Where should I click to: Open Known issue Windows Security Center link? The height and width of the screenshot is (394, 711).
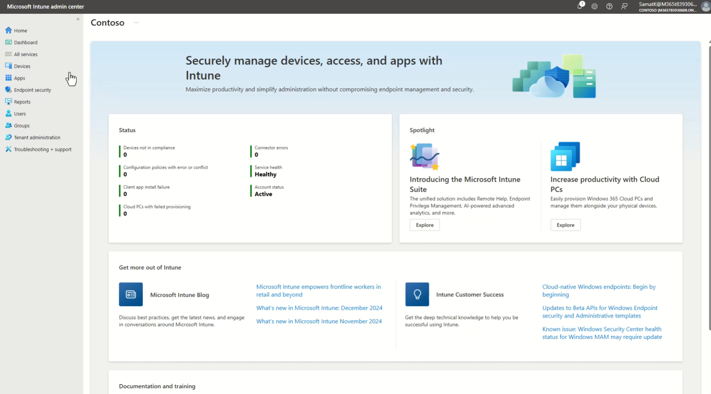tap(602, 333)
